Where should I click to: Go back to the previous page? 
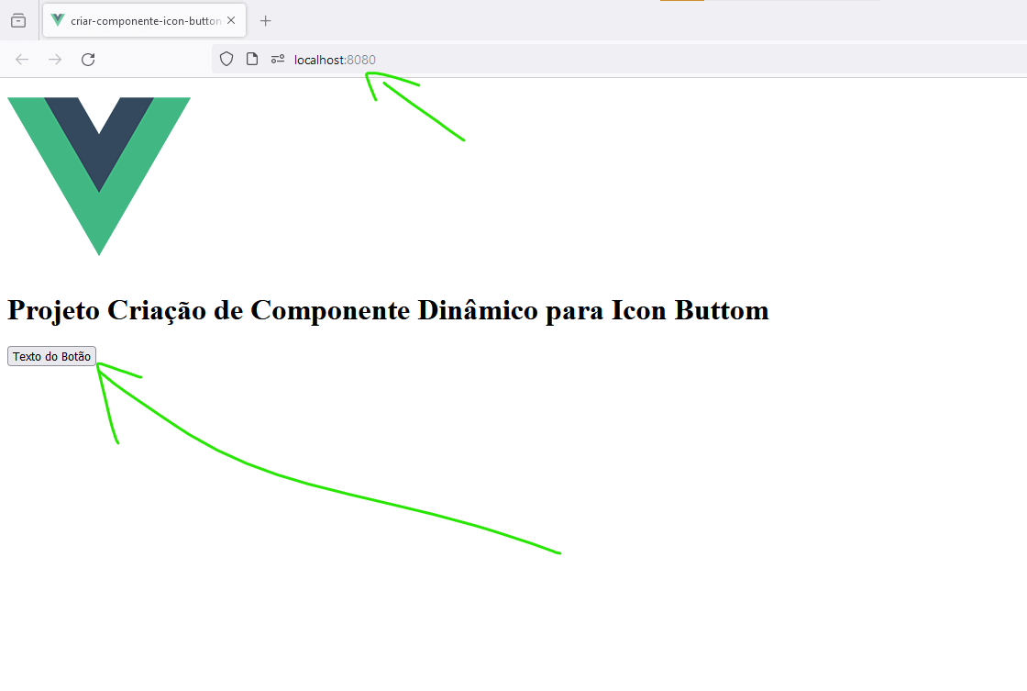coord(22,60)
